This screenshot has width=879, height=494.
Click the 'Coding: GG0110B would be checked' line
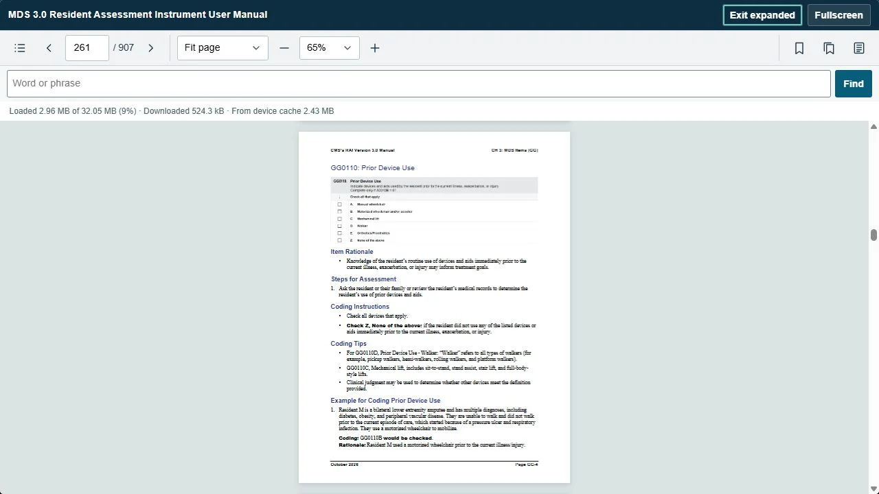386,438
